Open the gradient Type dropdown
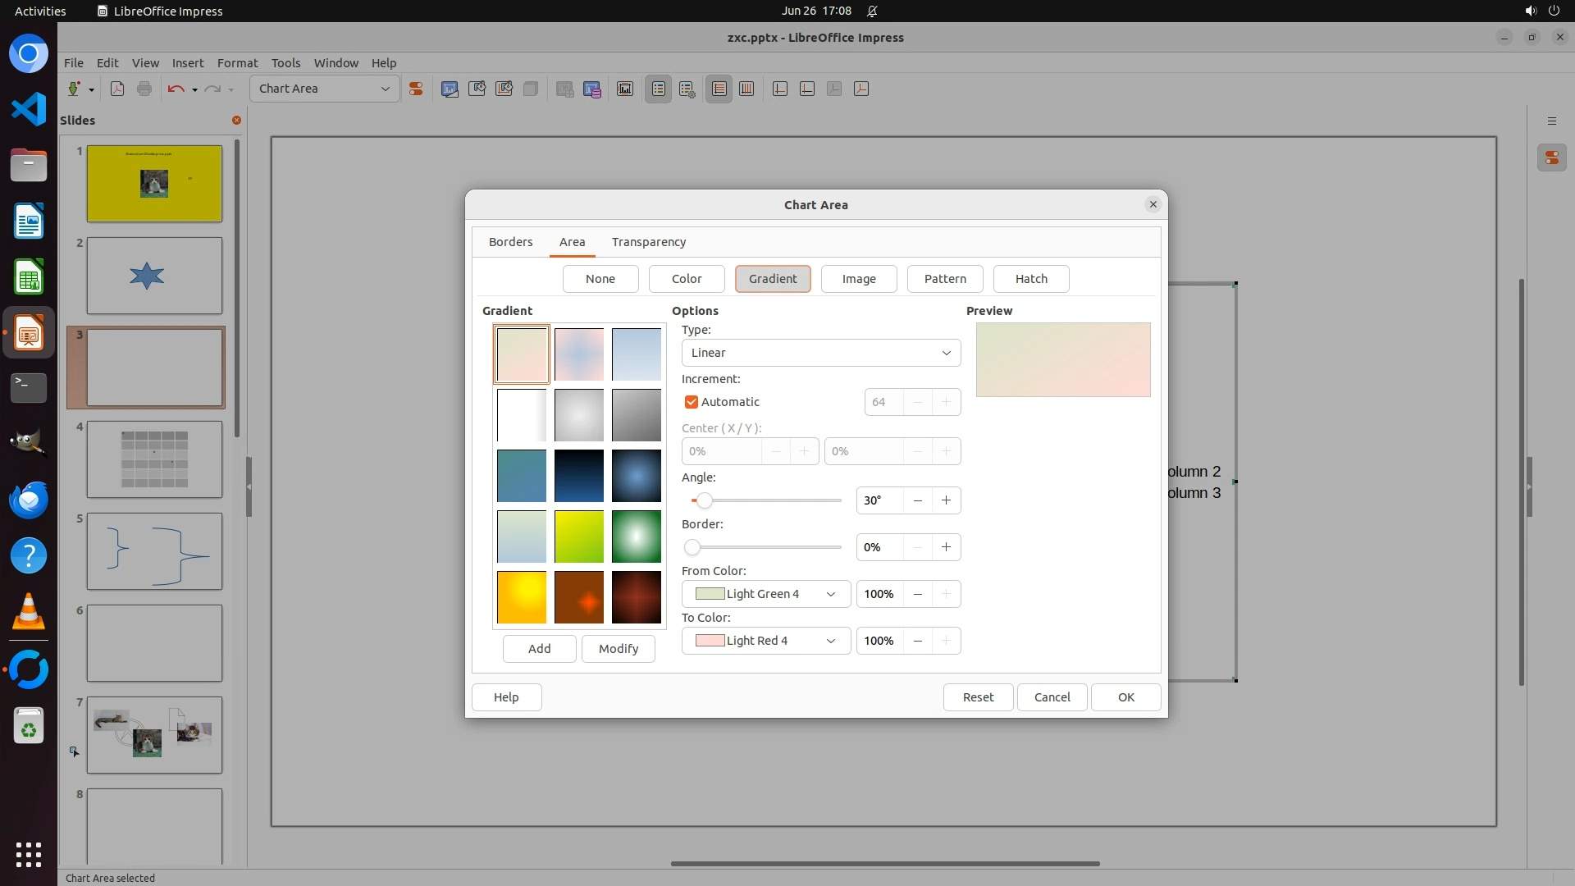 point(820,353)
